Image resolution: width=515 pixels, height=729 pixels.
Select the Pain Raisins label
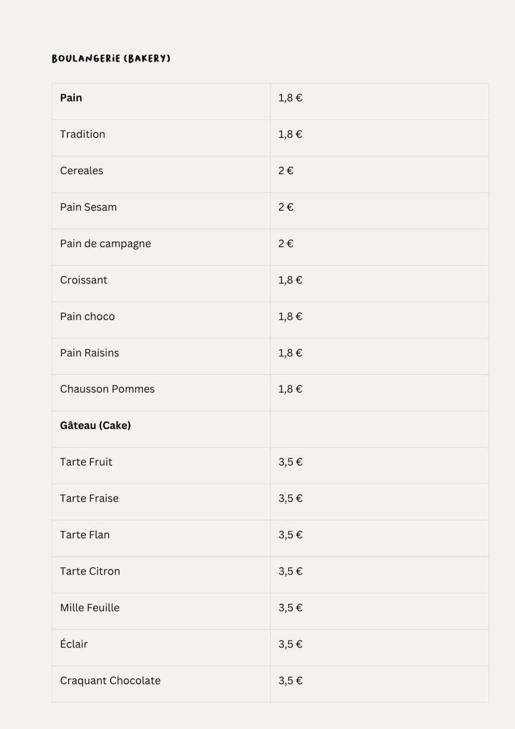[x=89, y=353]
